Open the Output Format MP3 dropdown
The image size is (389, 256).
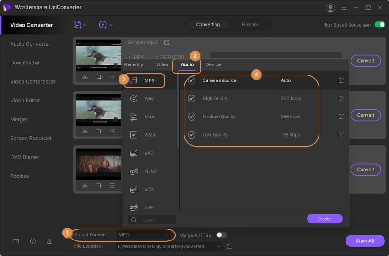[143, 235]
